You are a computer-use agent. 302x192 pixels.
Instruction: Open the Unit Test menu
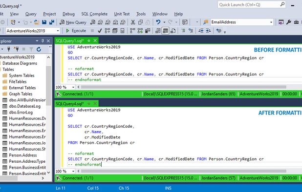click(x=122, y=14)
